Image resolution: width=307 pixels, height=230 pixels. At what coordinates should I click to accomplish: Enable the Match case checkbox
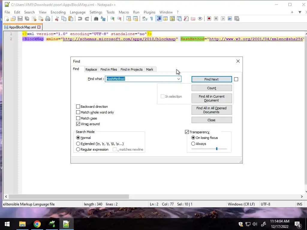coord(78,118)
